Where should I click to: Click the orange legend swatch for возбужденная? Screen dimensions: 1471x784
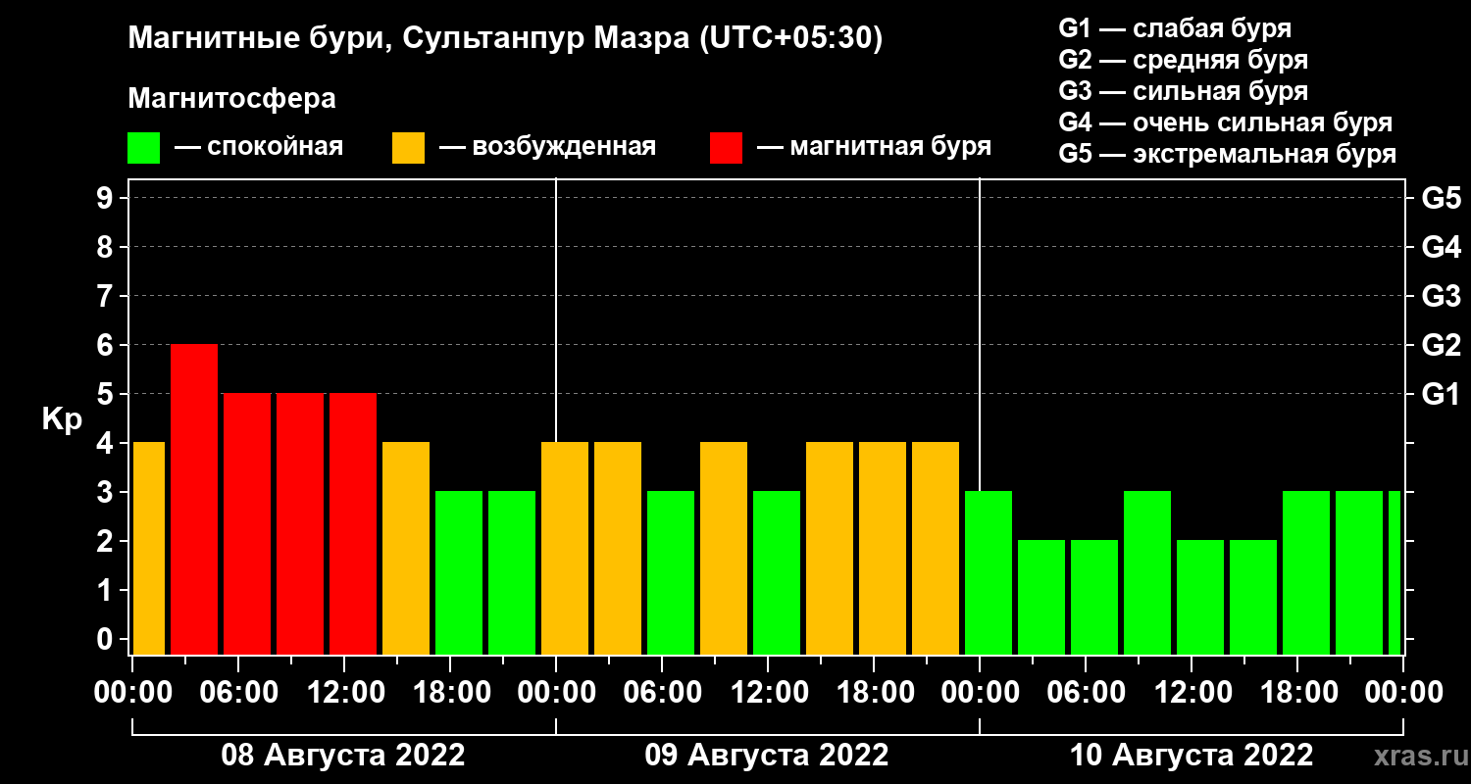[x=409, y=148]
